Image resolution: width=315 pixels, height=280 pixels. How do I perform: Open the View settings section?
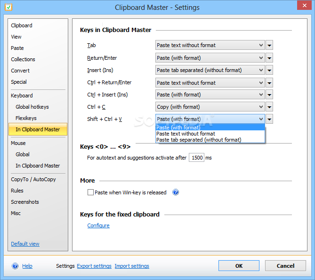(16, 37)
